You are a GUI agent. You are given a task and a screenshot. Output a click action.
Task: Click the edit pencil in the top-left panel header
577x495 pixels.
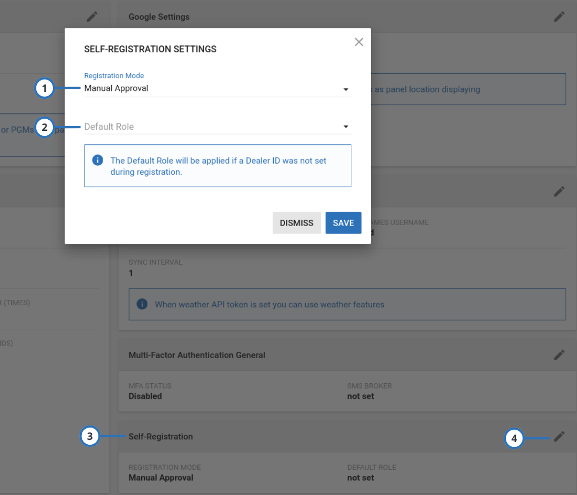(91, 17)
